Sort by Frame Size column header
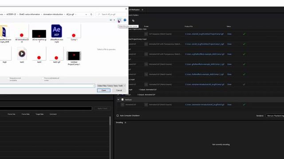Image resolution: width=284 pixels, height=159 pixels. click(12, 114)
